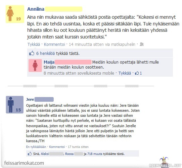Unlike Jere's post with 'En tykkääkään'
Viewport: 182px width, 168px height.
pos(36,147)
